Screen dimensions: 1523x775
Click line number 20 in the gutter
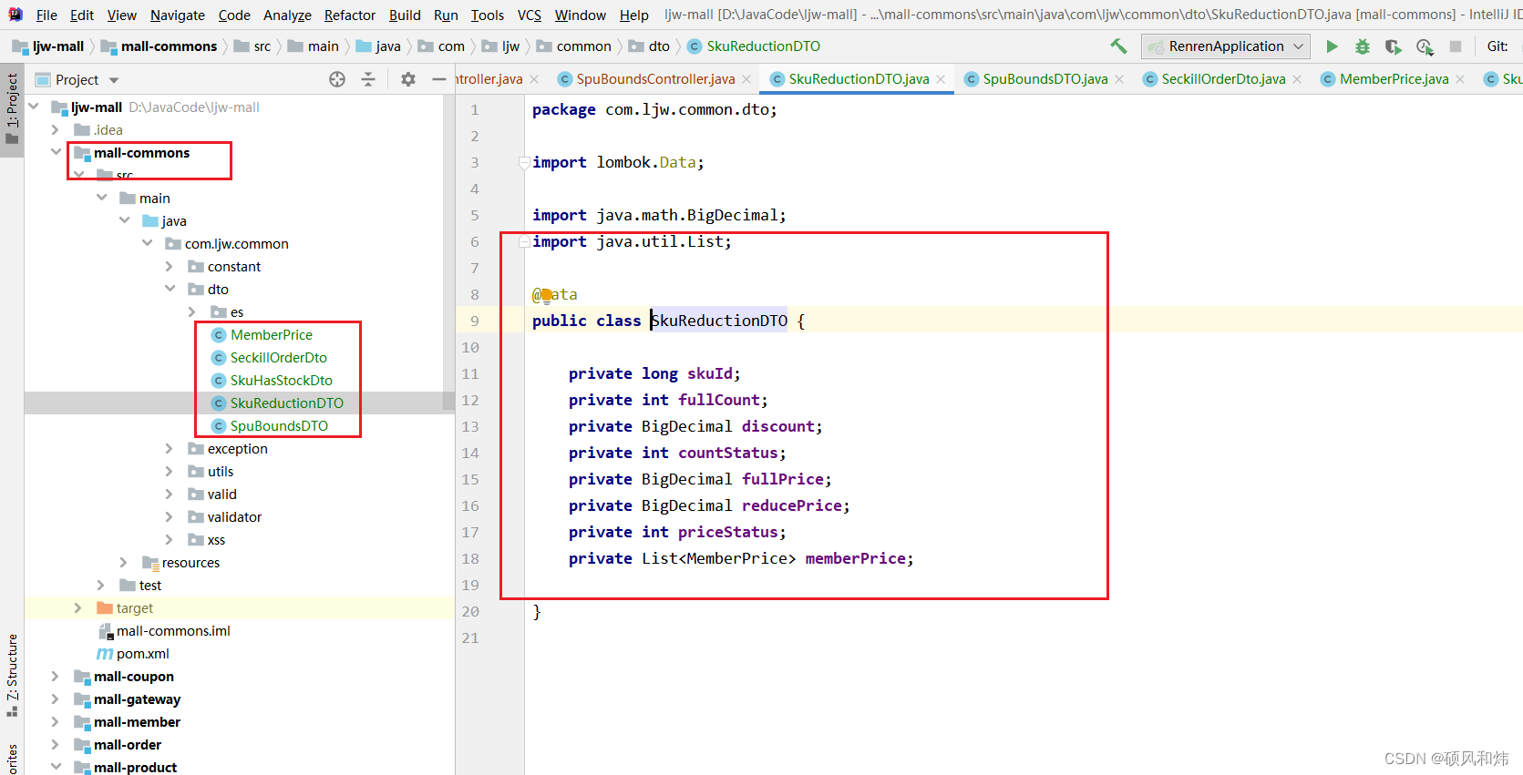pos(470,611)
